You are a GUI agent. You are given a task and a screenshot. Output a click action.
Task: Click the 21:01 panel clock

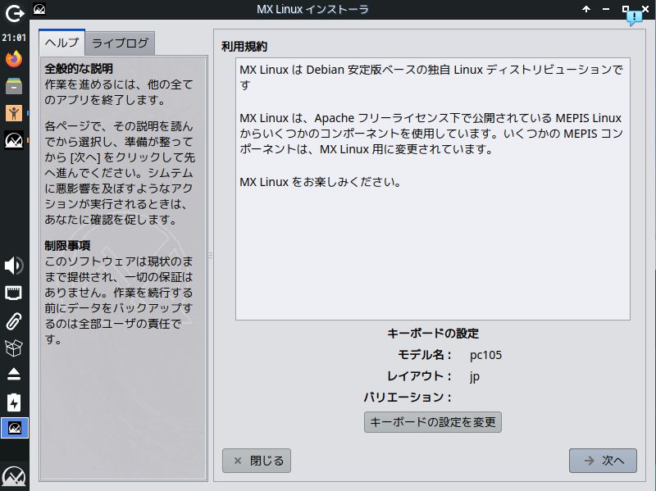[14, 38]
